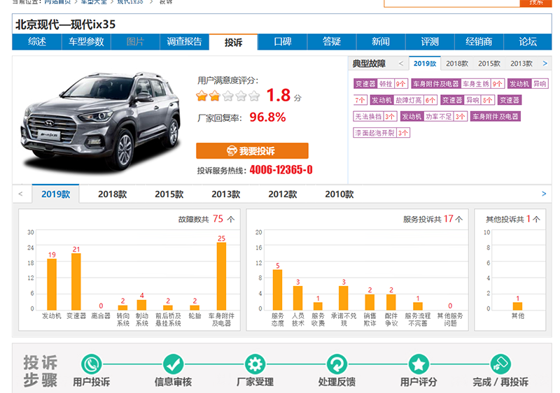Click the 信息审核 checkmark step icon

[173, 364]
